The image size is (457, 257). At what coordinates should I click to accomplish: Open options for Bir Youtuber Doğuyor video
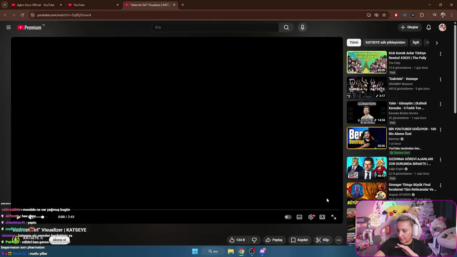tap(440, 130)
